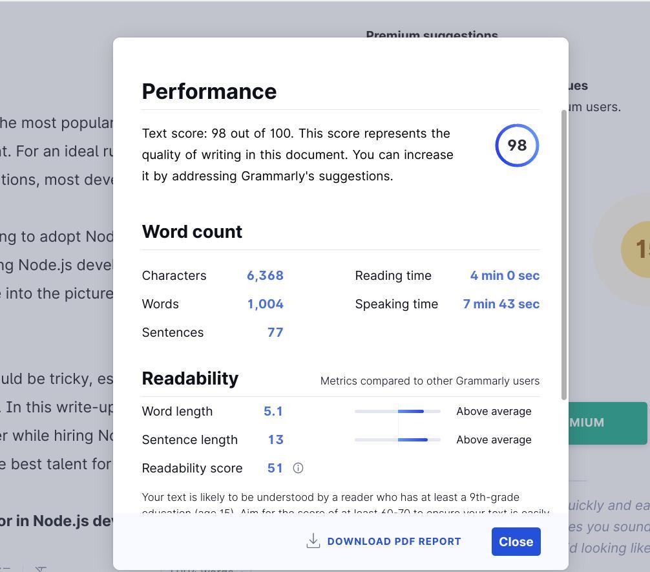
Task: Click the Premium suggestions header behind dialog
Action: 432,34
